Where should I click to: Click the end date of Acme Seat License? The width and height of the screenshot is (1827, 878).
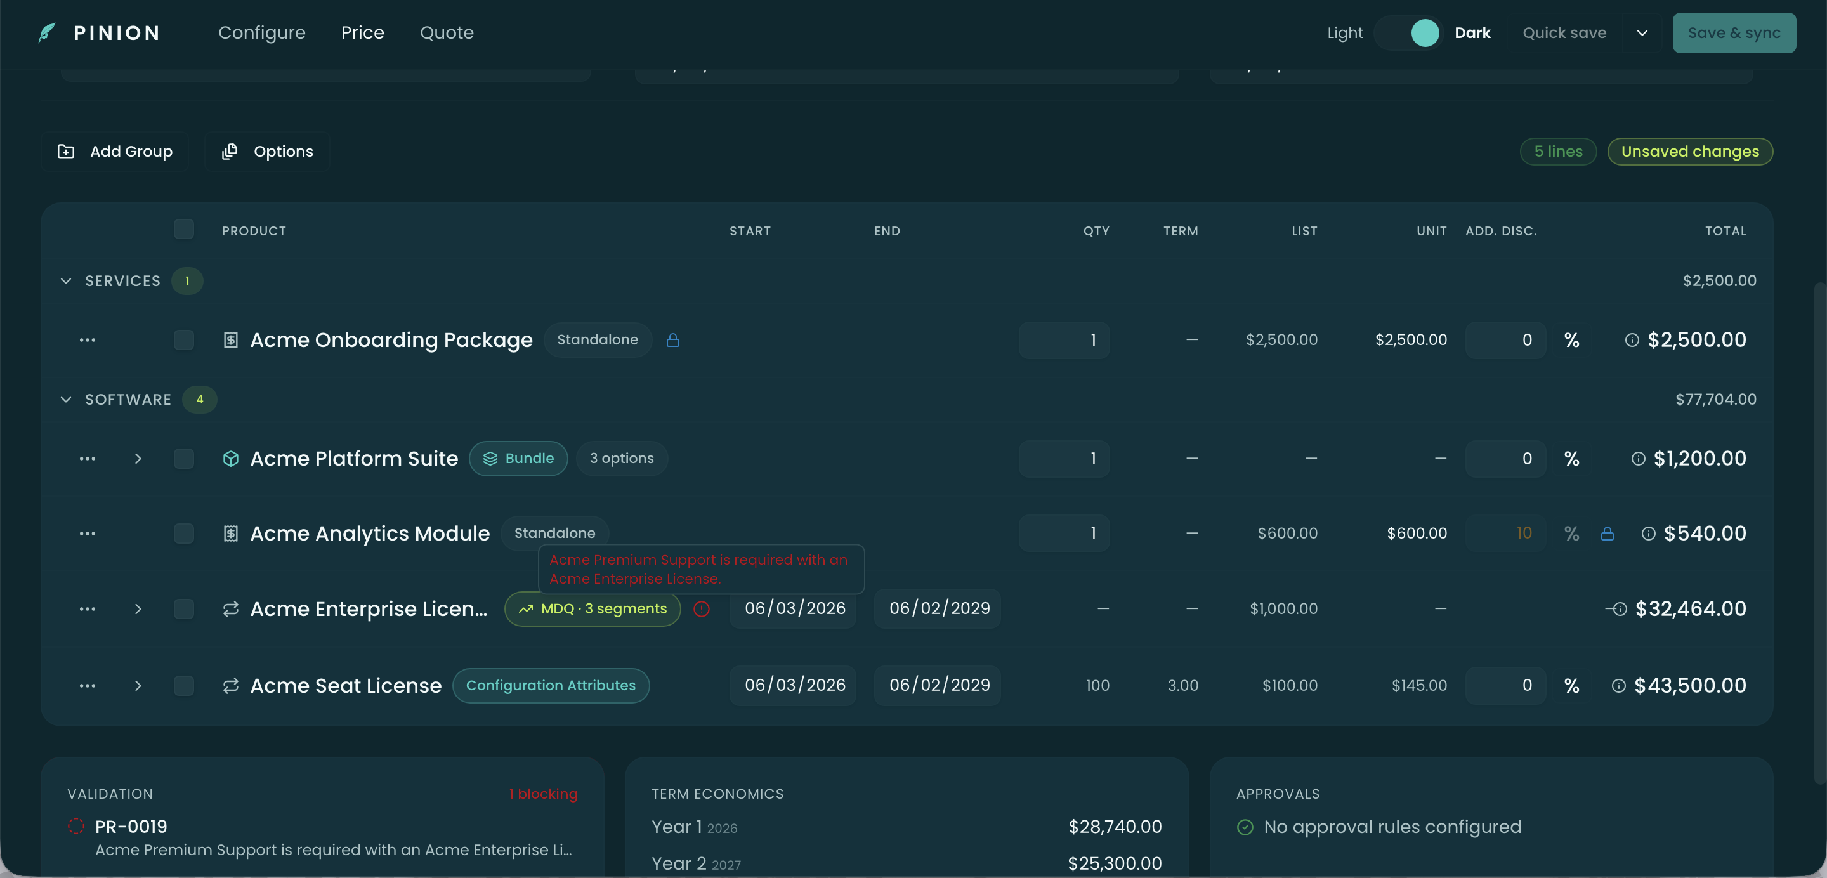(x=938, y=685)
